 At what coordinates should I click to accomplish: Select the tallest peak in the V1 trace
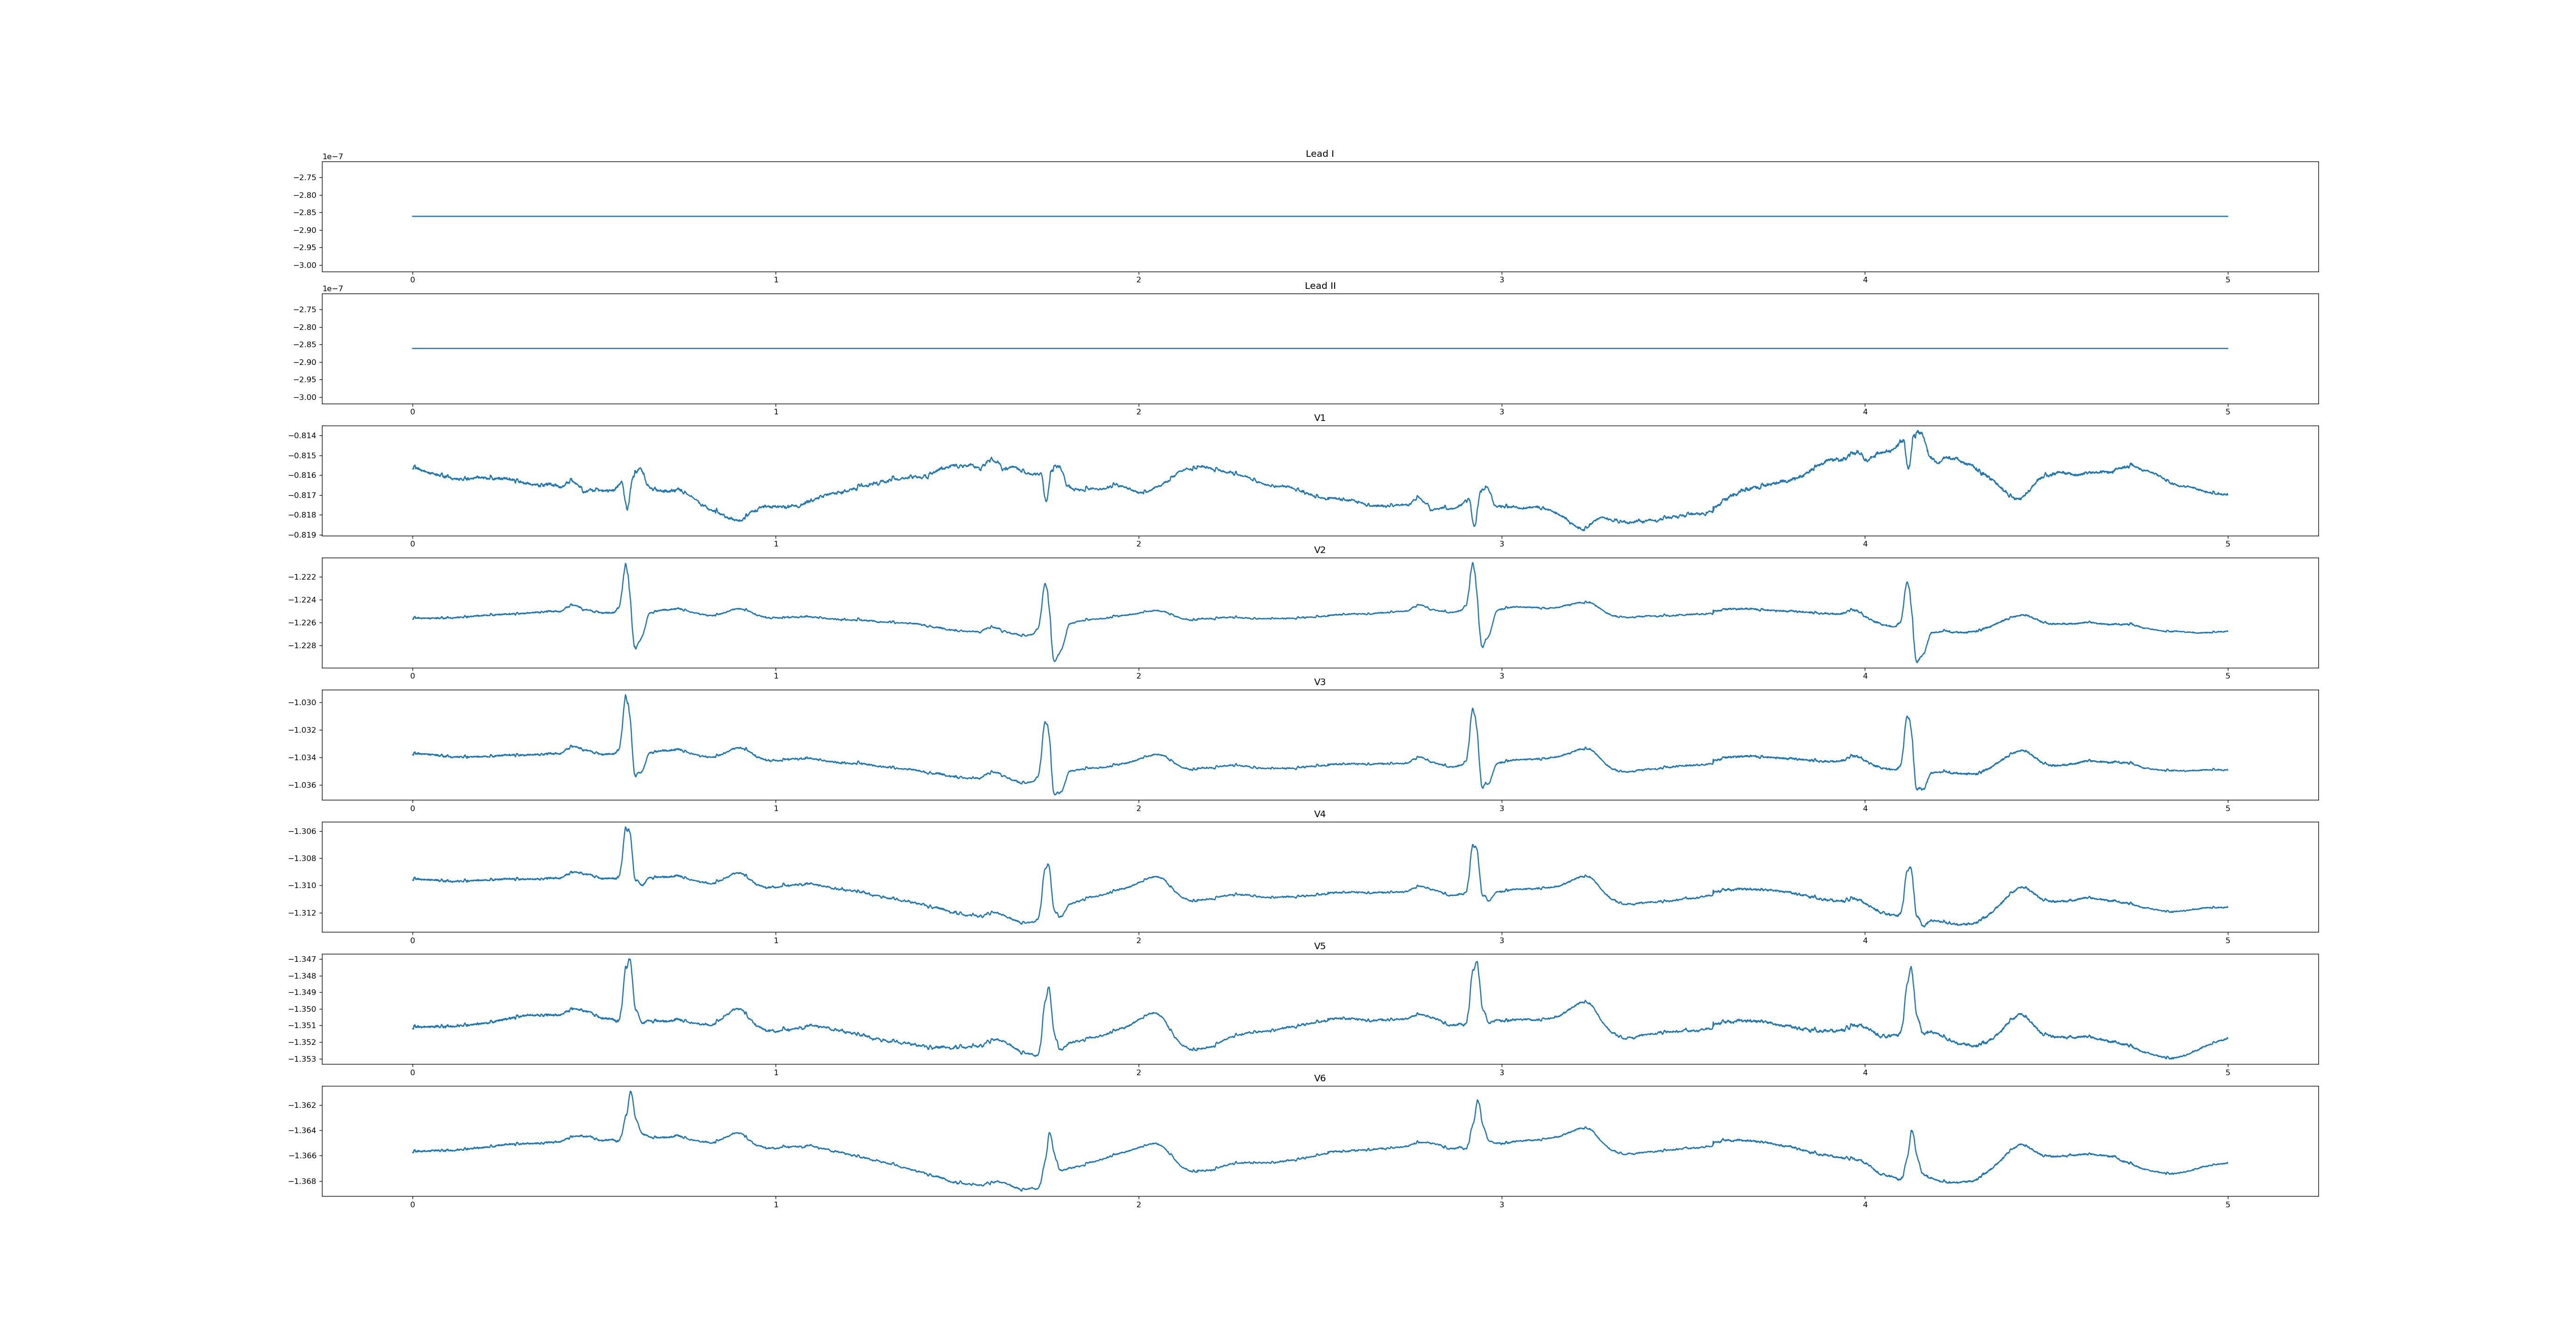(x=1918, y=432)
